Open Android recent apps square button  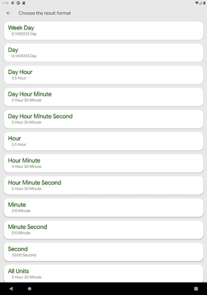[196, 289]
